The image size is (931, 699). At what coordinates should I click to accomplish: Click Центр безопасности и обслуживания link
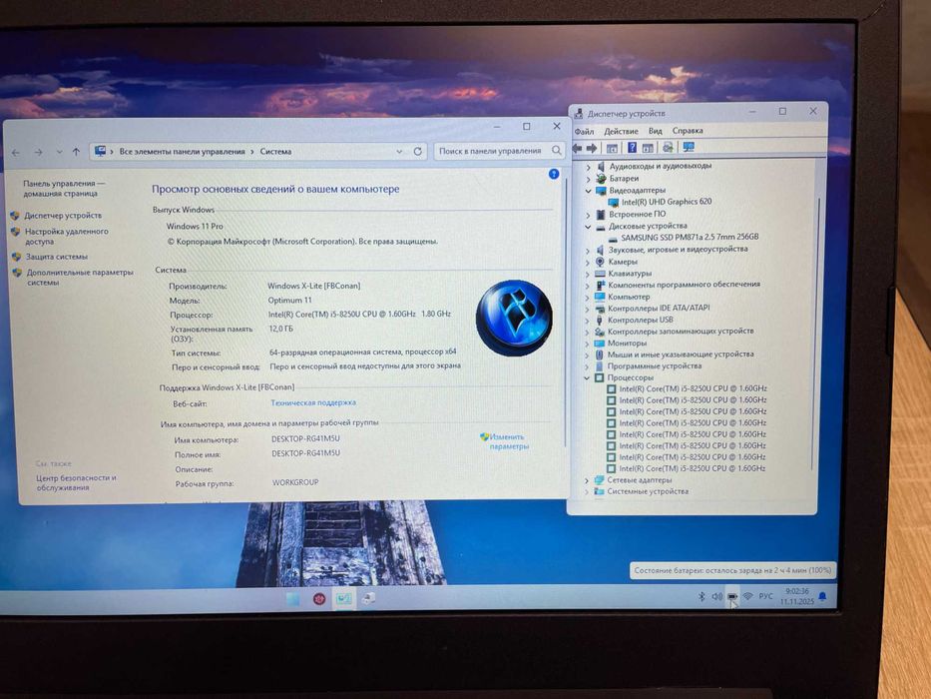click(76, 482)
